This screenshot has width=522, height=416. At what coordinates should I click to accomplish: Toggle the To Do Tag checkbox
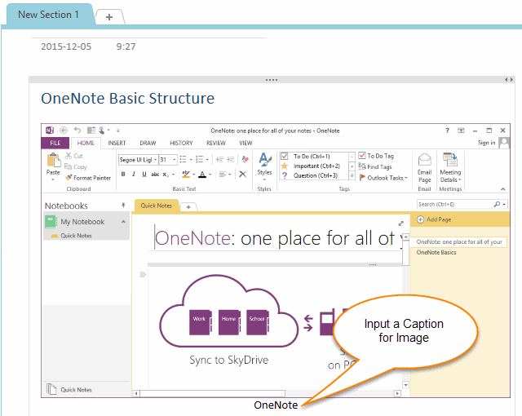pos(362,156)
